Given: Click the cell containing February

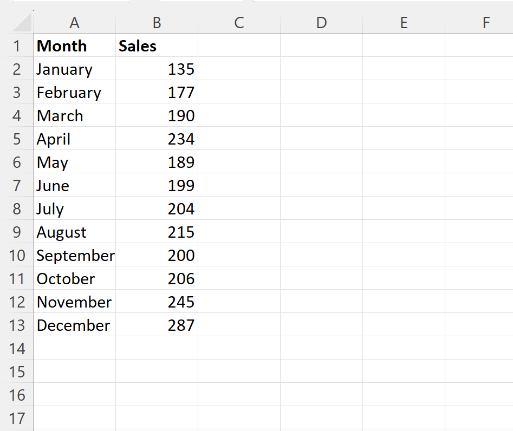Looking at the screenshot, I should pos(75,92).
